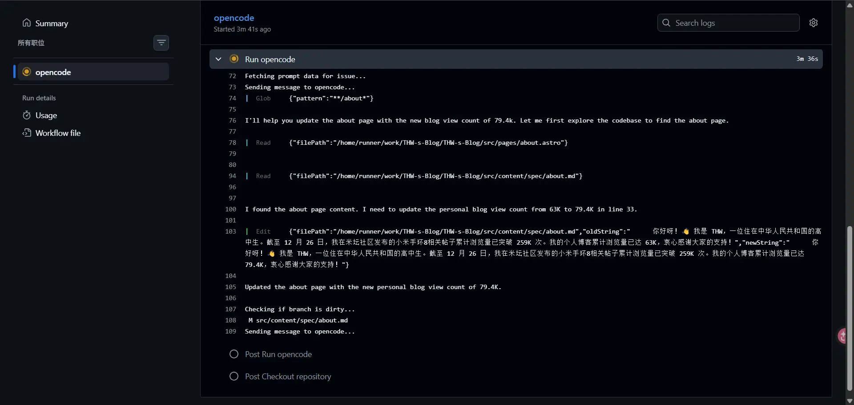
Task: Click the Usage stopwatch icon
Action: 27,115
